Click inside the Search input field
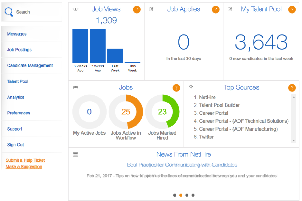This screenshot has width=302, height=201. coord(35,12)
